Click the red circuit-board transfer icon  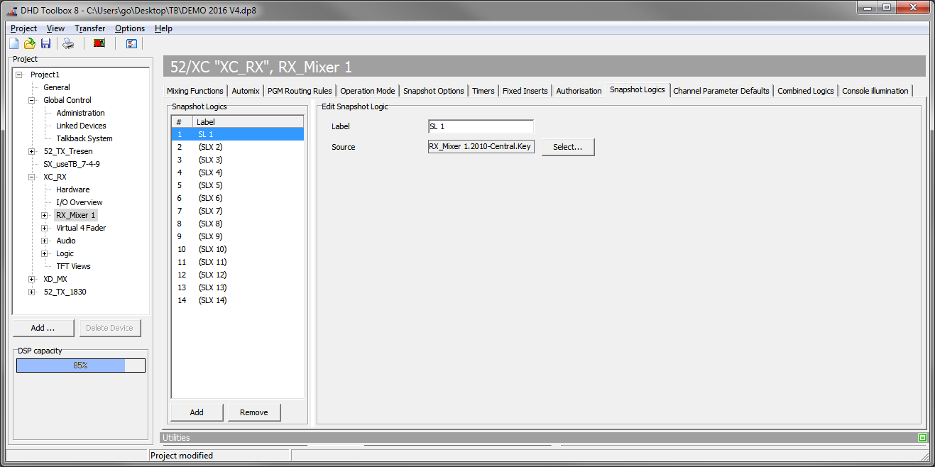[99, 43]
